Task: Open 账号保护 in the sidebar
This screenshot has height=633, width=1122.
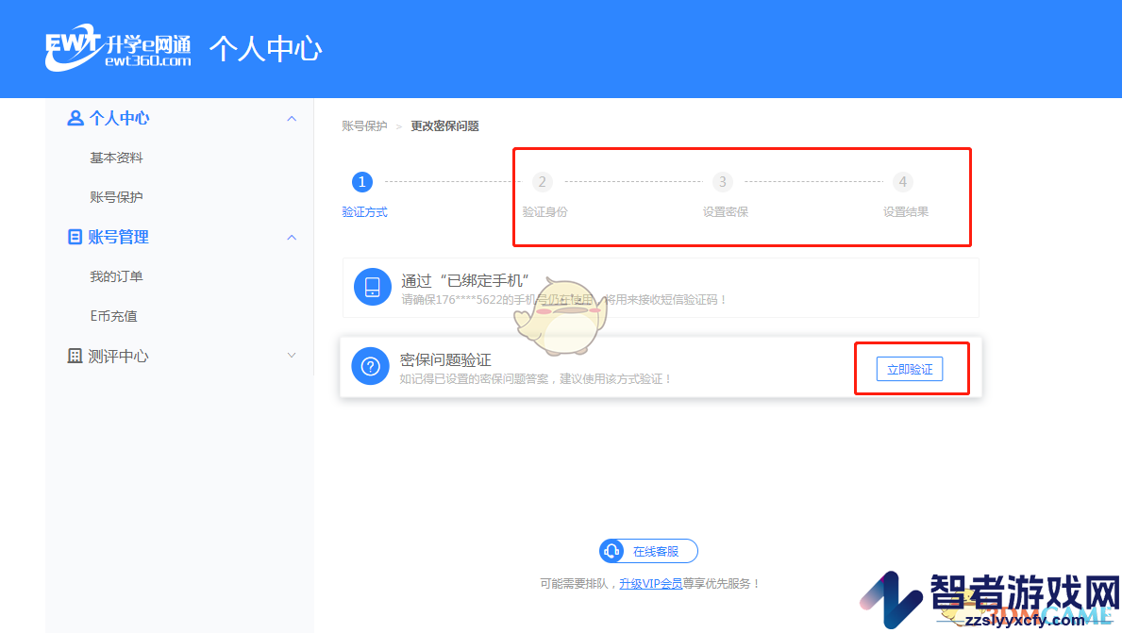Action: 116,197
